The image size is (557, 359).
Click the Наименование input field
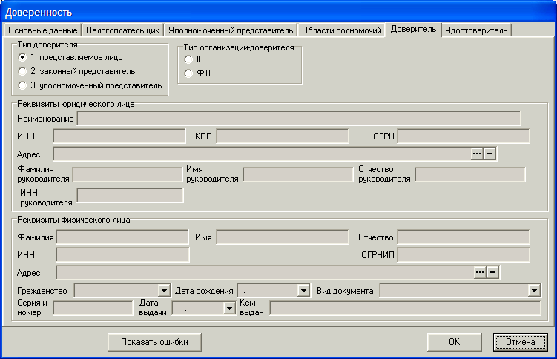(x=299, y=119)
